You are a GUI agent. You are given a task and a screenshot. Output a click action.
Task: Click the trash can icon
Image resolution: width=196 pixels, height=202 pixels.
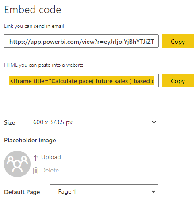[x=35, y=171]
